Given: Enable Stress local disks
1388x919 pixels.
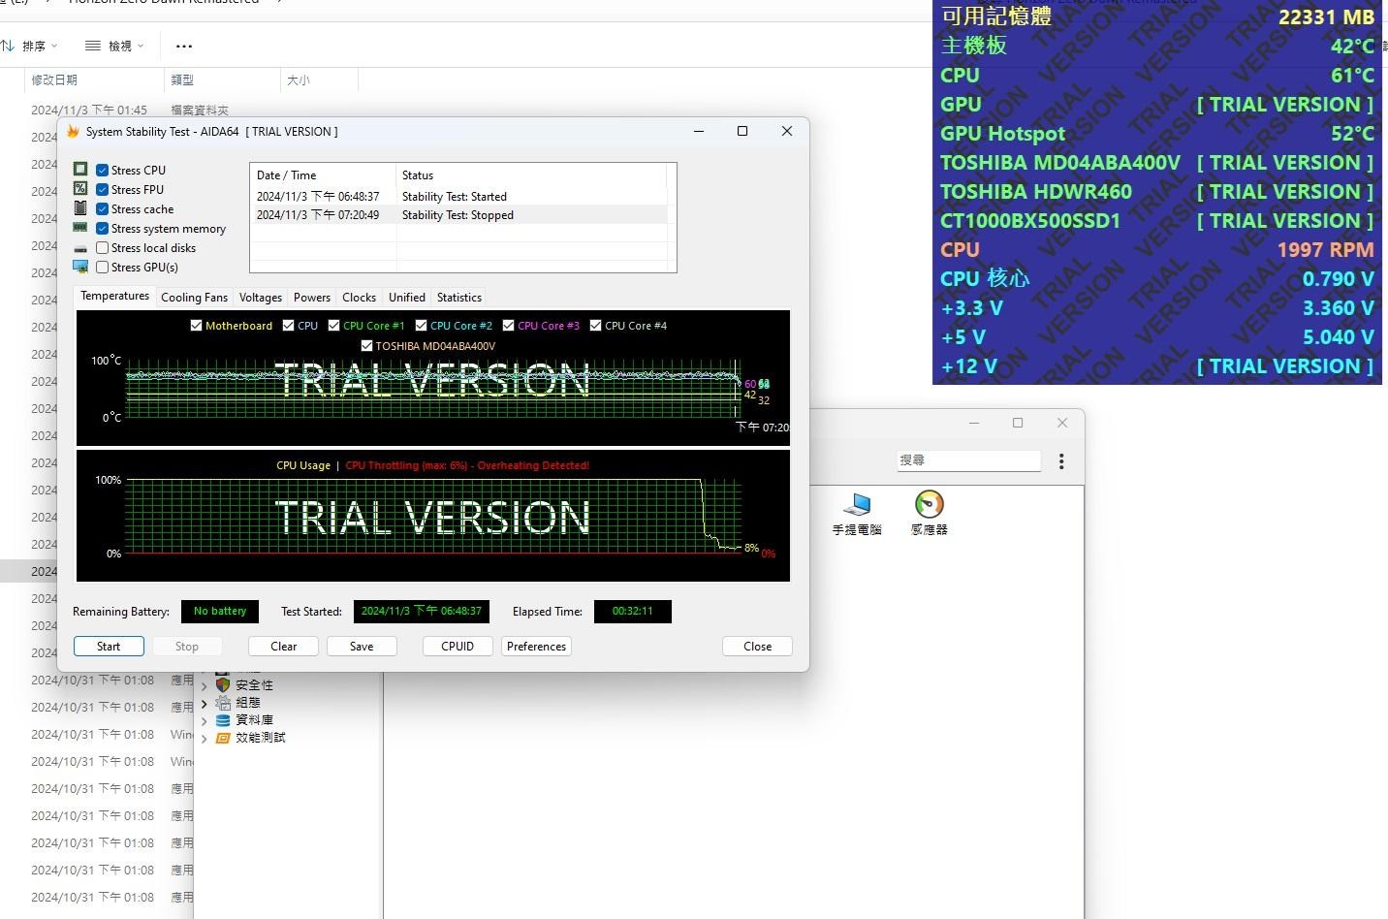Looking at the screenshot, I should 102,247.
